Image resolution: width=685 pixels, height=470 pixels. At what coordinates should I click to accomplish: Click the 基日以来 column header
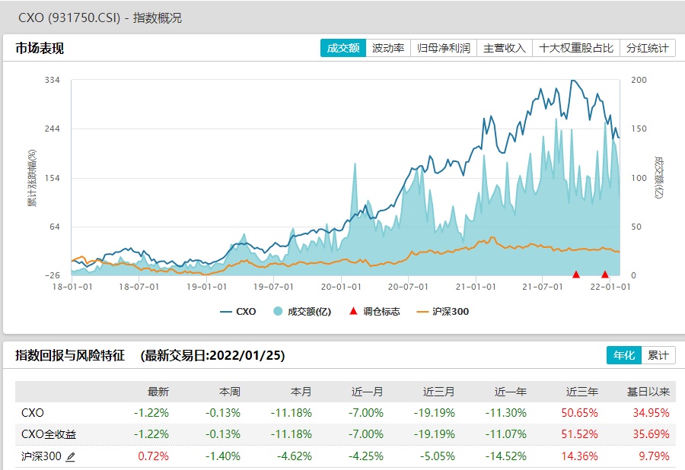click(649, 392)
